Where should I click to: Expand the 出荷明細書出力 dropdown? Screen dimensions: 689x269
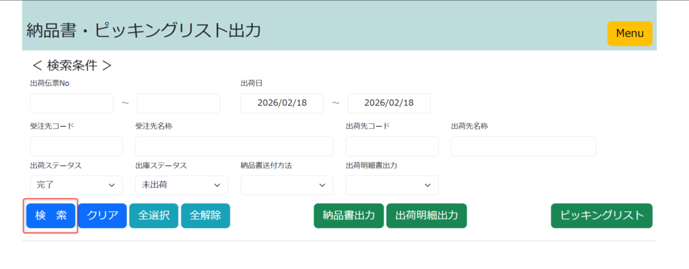click(392, 185)
